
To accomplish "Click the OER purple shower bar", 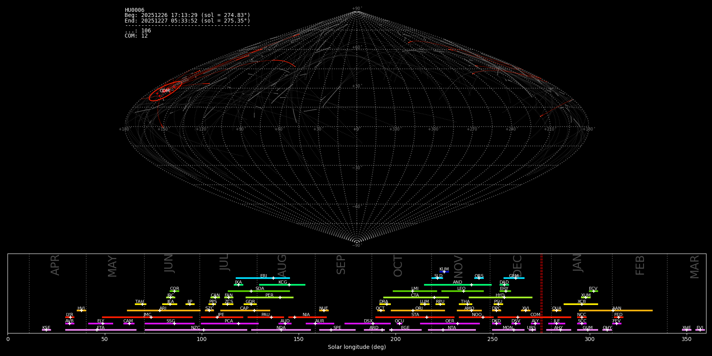I will (x=450, y=324).
